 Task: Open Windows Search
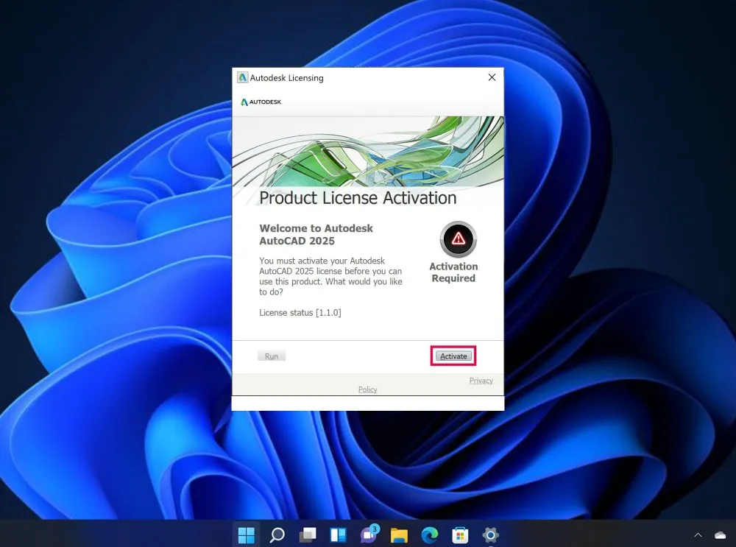click(277, 534)
